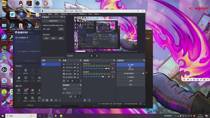
Task: Float the Scenes dock with its popout icon
Action: click(x=60, y=61)
